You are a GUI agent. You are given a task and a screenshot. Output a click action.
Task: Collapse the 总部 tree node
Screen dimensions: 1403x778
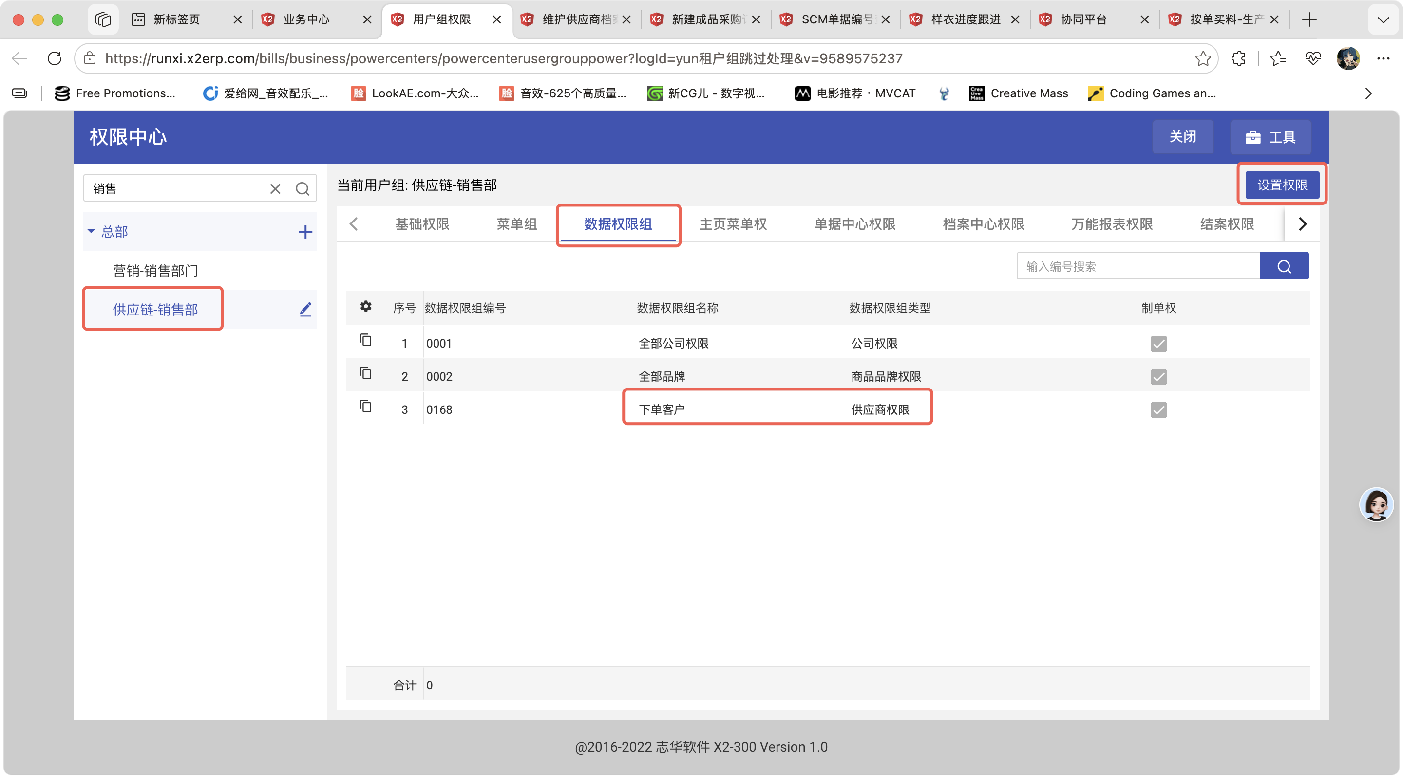[x=91, y=231]
